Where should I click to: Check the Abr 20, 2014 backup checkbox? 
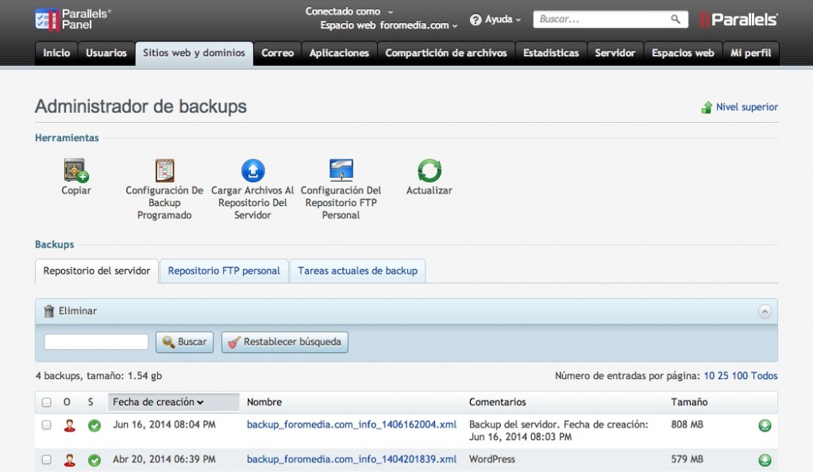pos(46,459)
